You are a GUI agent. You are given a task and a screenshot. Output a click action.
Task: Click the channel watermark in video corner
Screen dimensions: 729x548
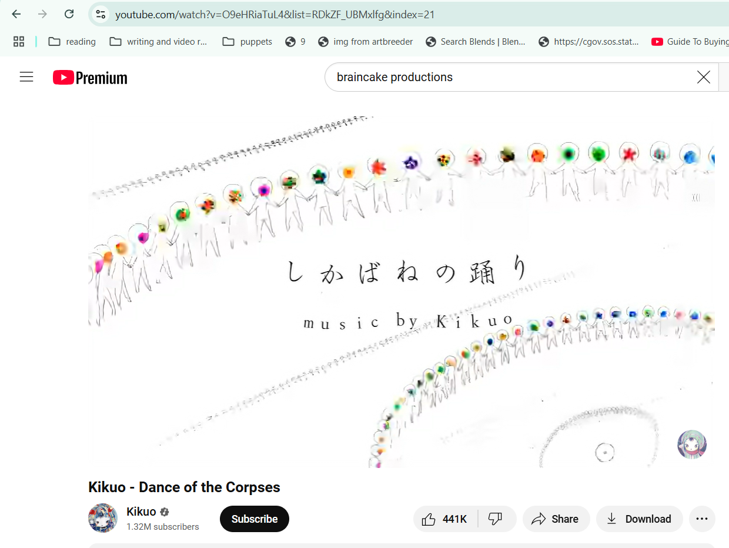(x=692, y=444)
